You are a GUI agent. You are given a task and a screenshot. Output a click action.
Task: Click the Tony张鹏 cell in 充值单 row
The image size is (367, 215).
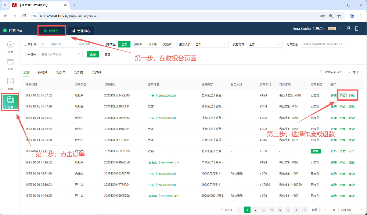pyautogui.click(x=237, y=174)
